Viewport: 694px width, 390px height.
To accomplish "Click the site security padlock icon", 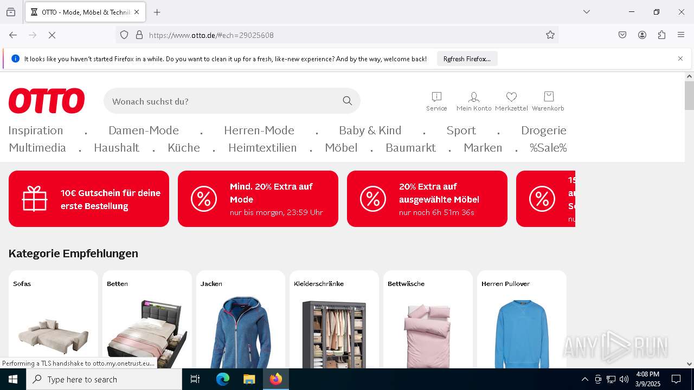I will tap(139, 35).
